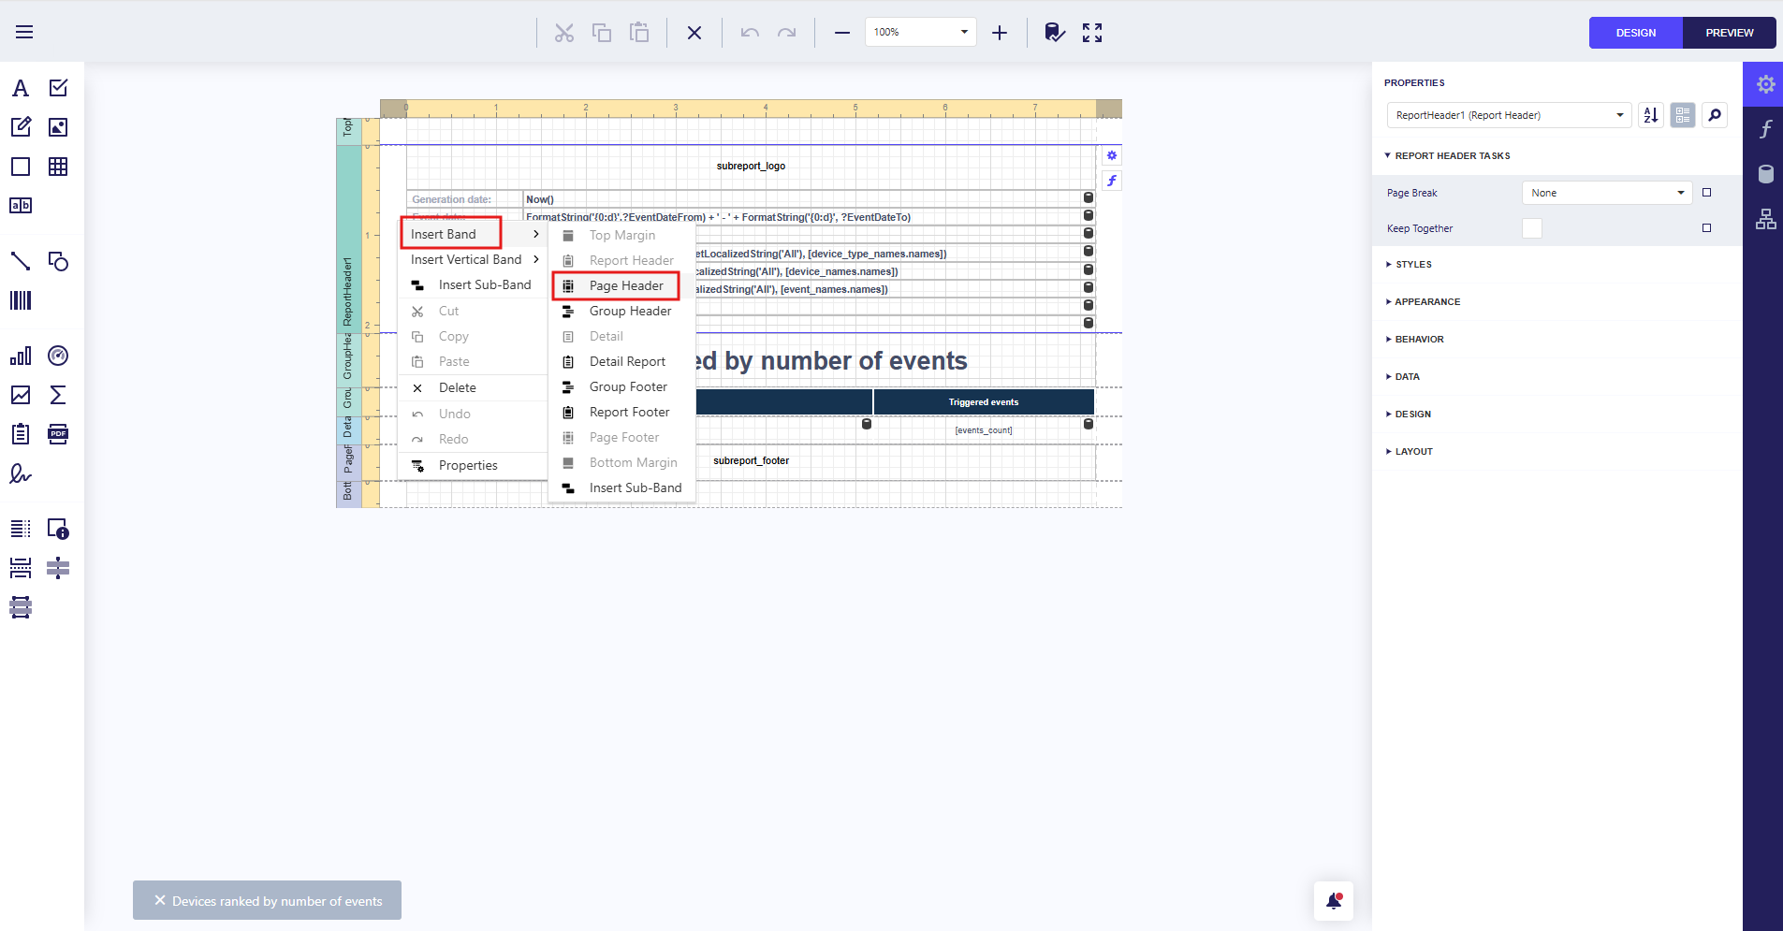This screenshot has height=931, width=1783.
Task: Close the Devices ranked report tab
Action: pyautogui.click(x=160, y=900)
